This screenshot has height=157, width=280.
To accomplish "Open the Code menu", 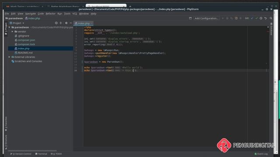I will click(41, 14).
